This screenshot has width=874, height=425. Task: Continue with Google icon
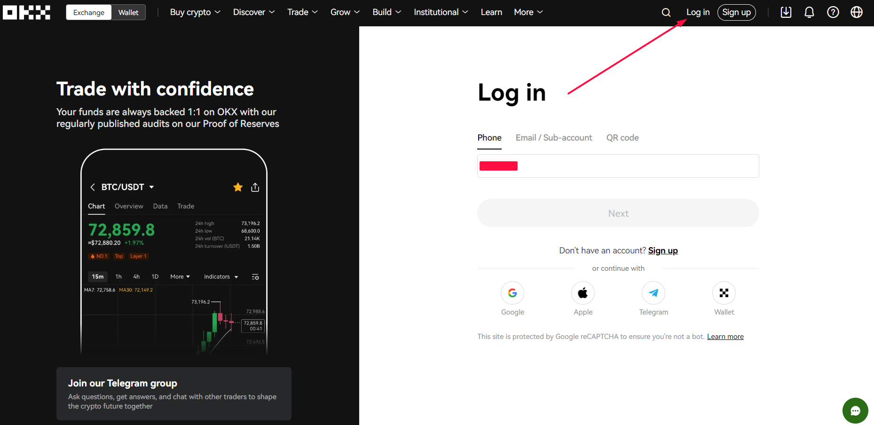tap(512, 293)
